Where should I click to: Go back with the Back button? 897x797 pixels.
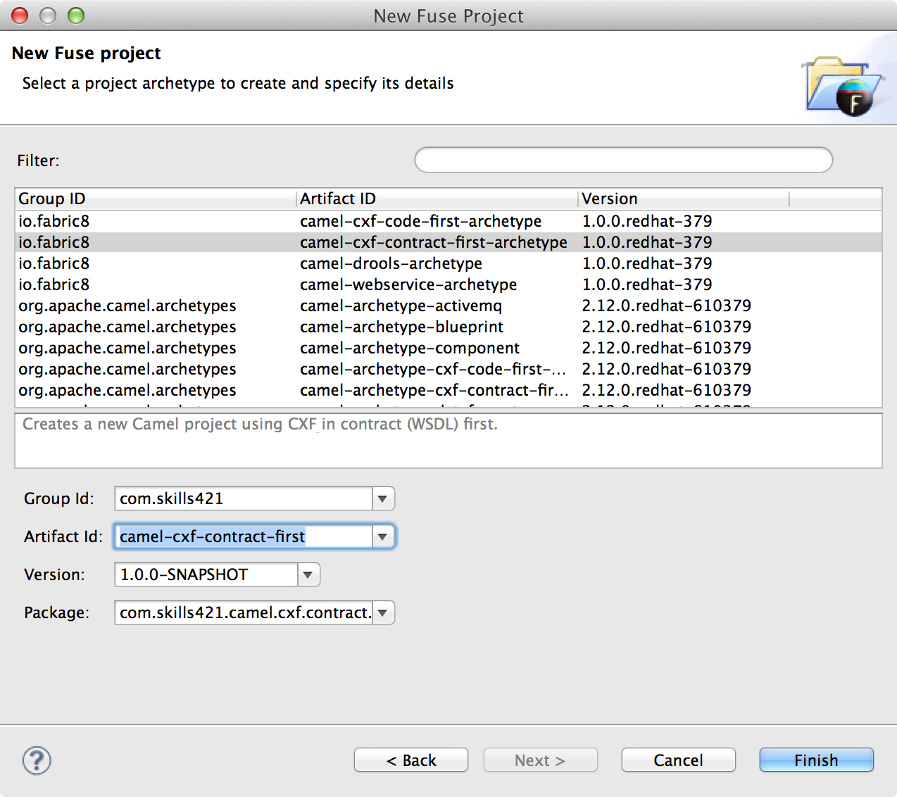click(x=411, y=760)
